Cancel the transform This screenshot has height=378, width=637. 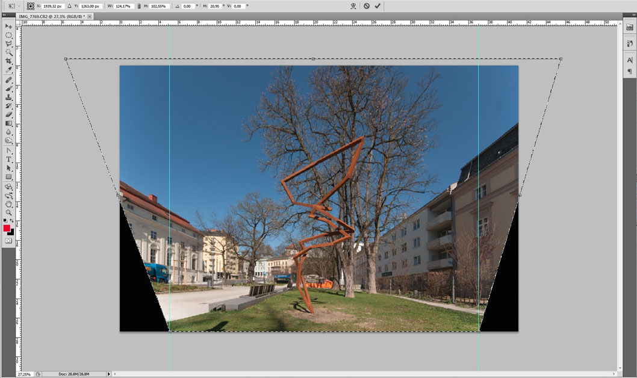click(x=366, y=6)
